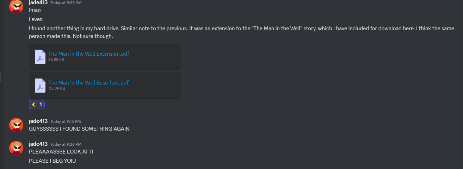Viewport: 463px width, 169px height.
Task: Click the "GUYSSSSSS I FOUND SOMETHING AGAIN" message
Action: pyautogui.click(x=79, y=129)
